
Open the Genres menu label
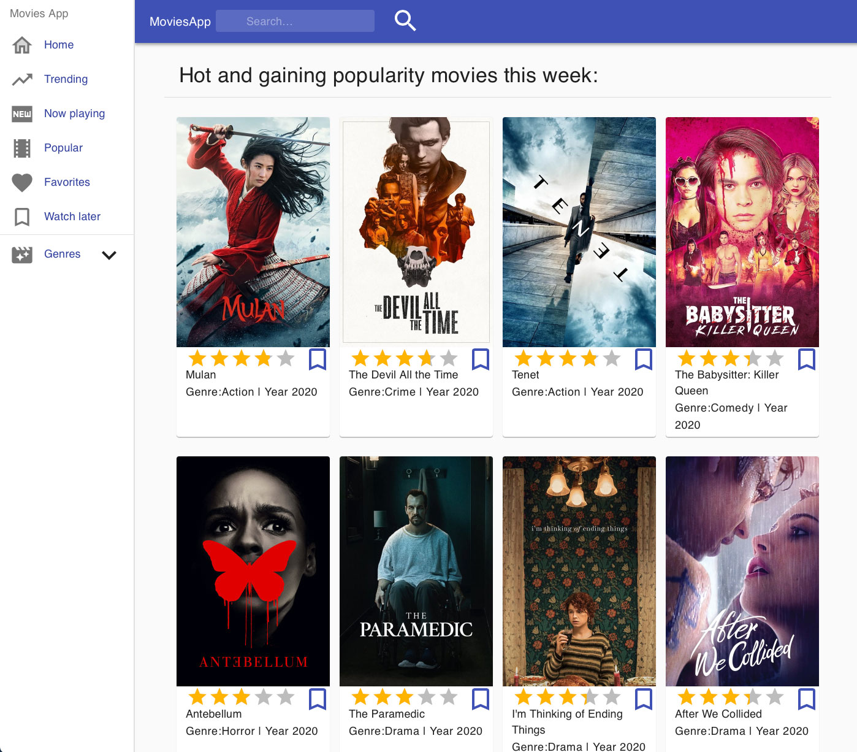(x=62, y=254)
